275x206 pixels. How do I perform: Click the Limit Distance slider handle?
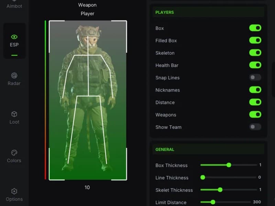[213, 202]
